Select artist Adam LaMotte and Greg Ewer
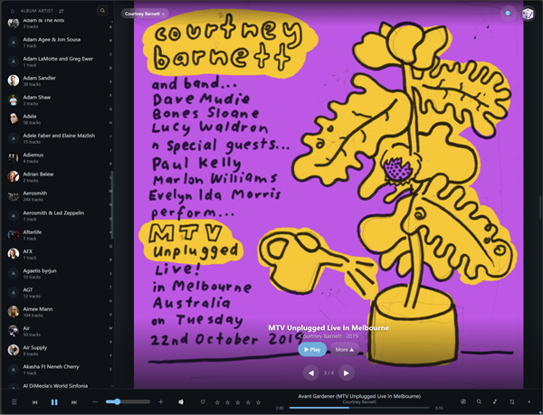Viewport: 543px width, 415px height. 57,61
